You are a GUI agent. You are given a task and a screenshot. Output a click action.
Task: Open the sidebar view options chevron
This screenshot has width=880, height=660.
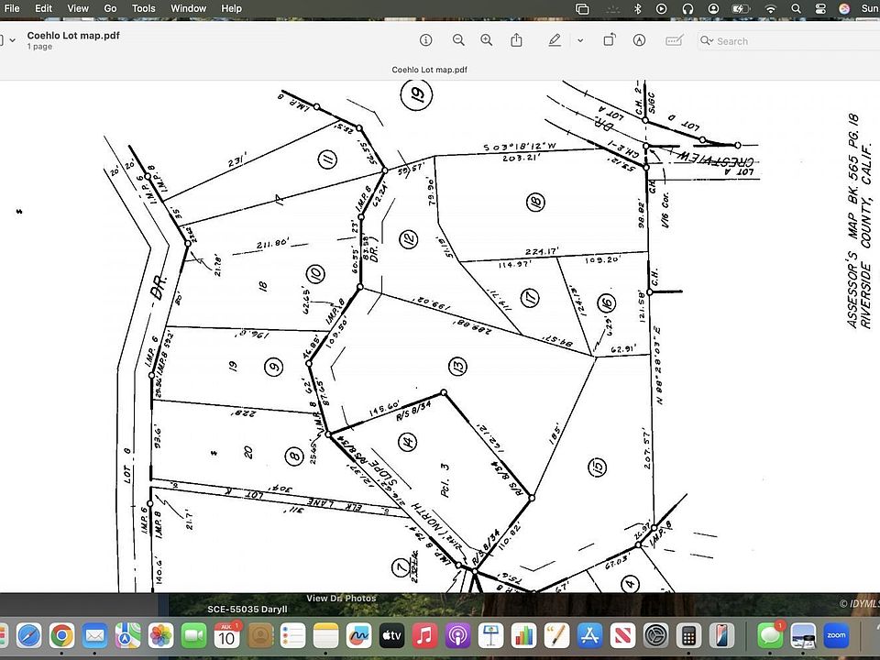13,40
